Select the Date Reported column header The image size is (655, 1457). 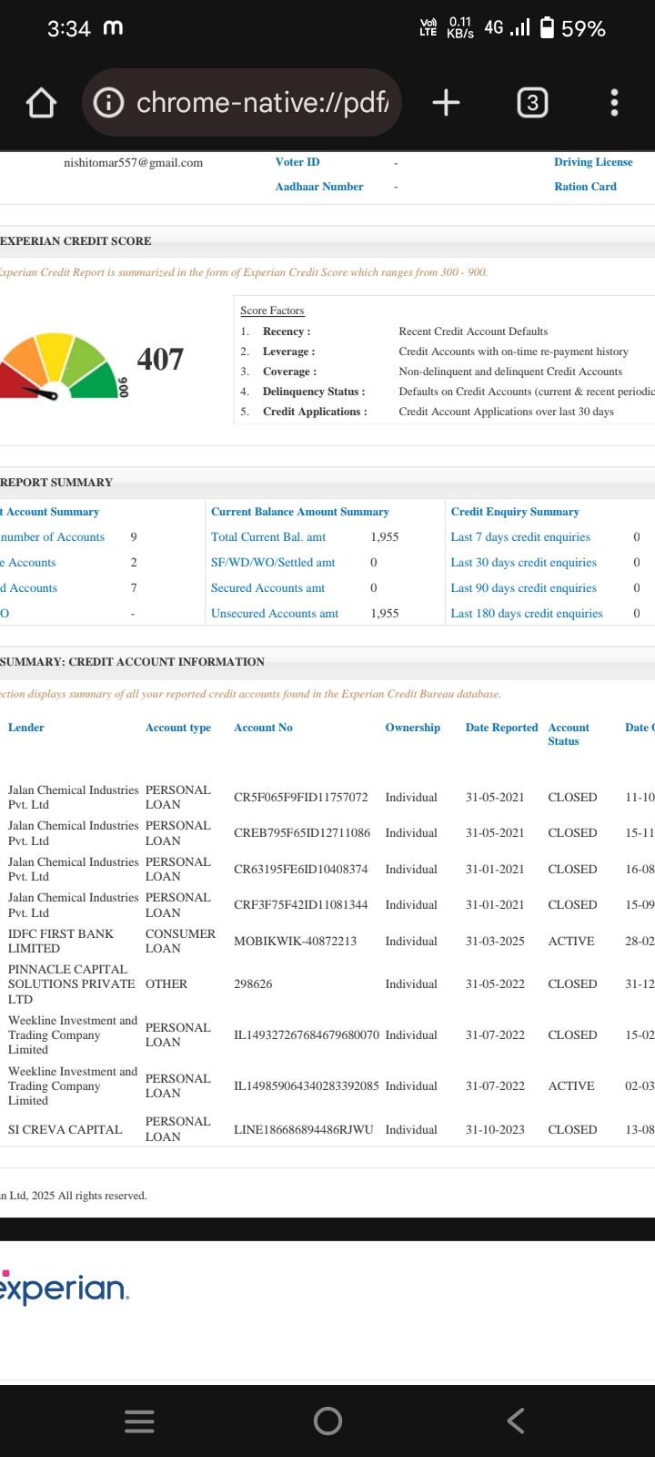[x=501, y=728]
